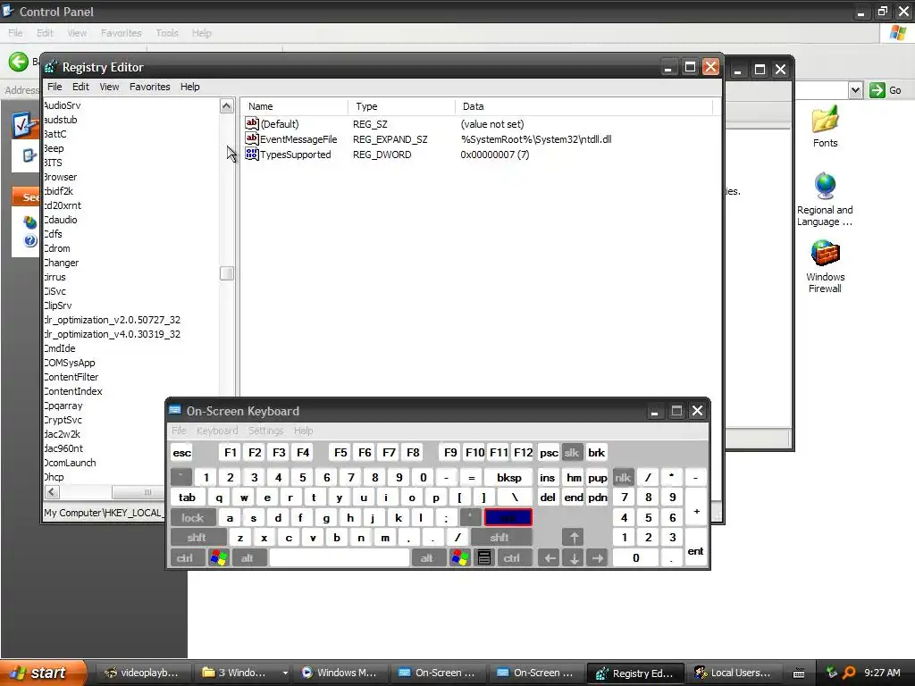Toggle the slk Scroll Lock key
This screenshot has width=915, height=686.
572,453
